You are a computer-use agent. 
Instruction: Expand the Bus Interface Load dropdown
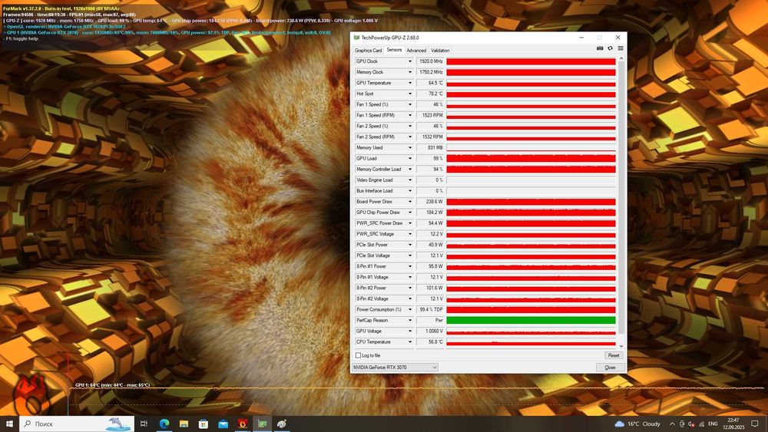coord(410,191)
